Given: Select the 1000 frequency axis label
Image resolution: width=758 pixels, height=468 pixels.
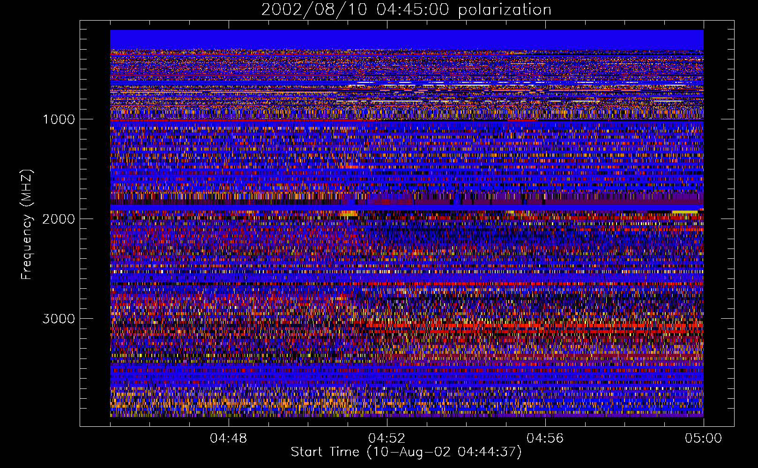Looking at the screenshot, I should (x=59, y=119).
